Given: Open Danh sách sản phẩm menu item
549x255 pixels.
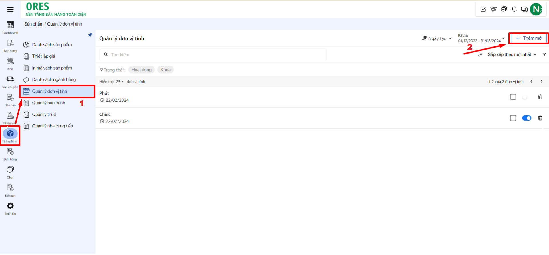Looking at the screenshot, I should pyautogui.click(x=52, y=45).
